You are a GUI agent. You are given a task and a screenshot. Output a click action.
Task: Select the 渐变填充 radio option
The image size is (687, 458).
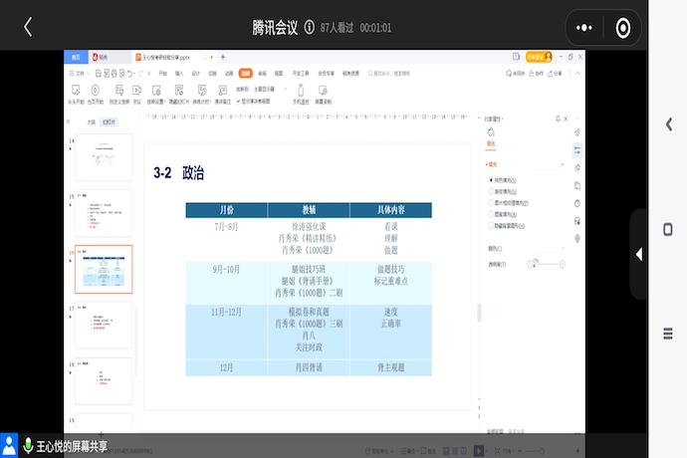[490, 190]
